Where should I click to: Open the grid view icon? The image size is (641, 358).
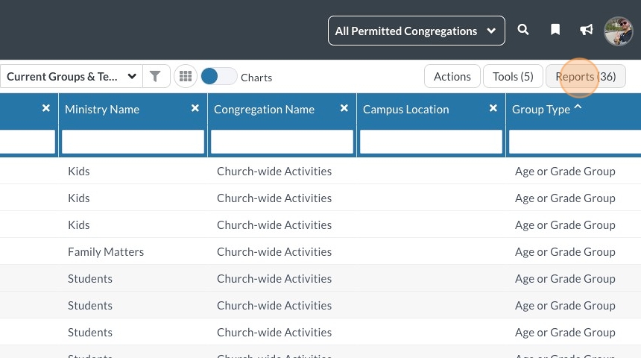(x=186, y=76)
